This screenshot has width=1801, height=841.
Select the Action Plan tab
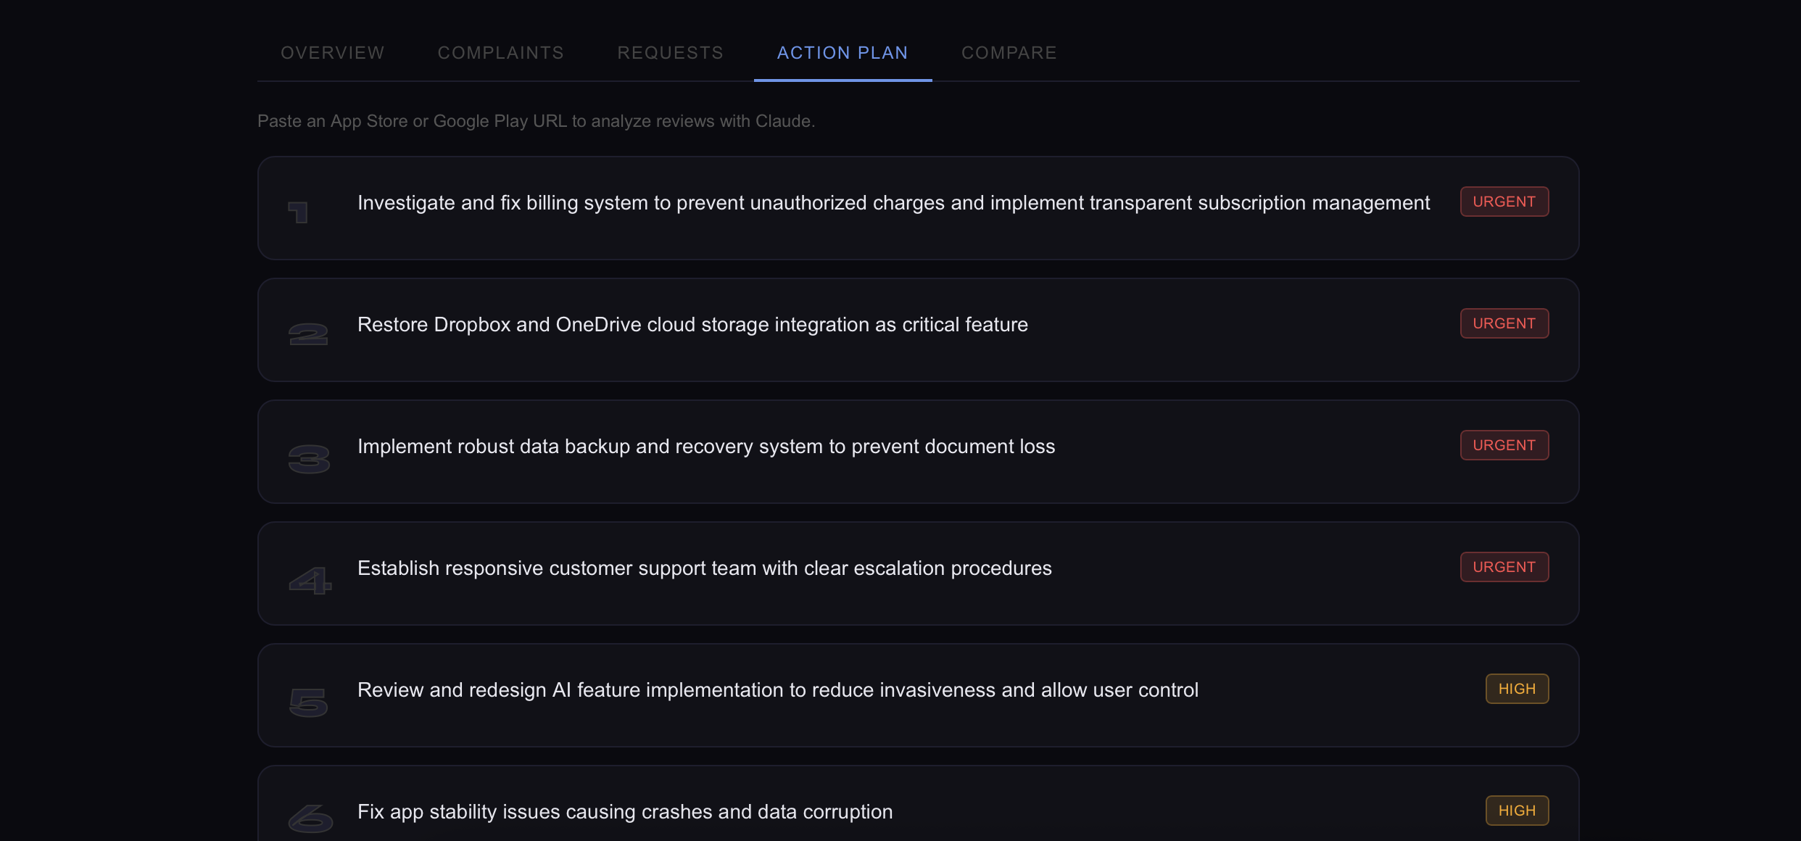842,53
